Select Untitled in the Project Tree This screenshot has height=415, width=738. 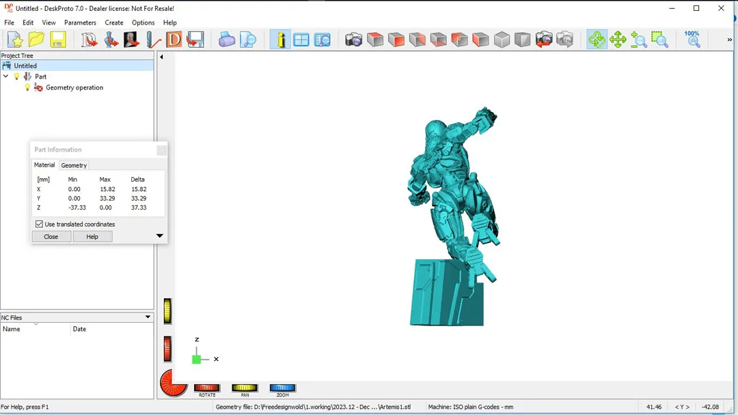25,66
